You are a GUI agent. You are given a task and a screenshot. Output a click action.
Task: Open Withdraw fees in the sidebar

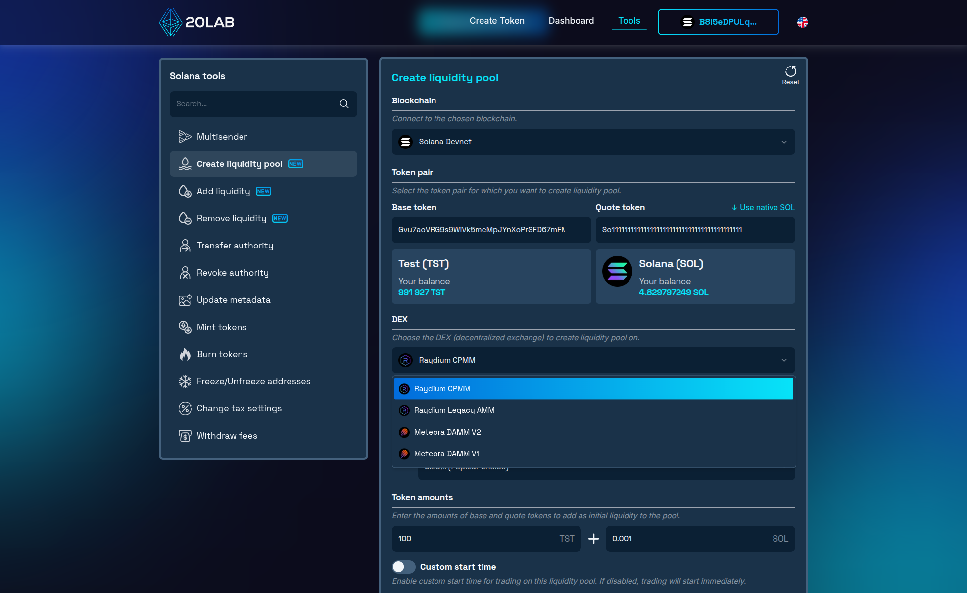click(263, 436)
